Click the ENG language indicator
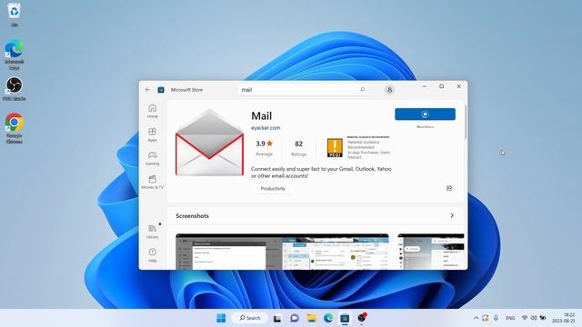This screenshot has width=582, height=327. [510, 318]
